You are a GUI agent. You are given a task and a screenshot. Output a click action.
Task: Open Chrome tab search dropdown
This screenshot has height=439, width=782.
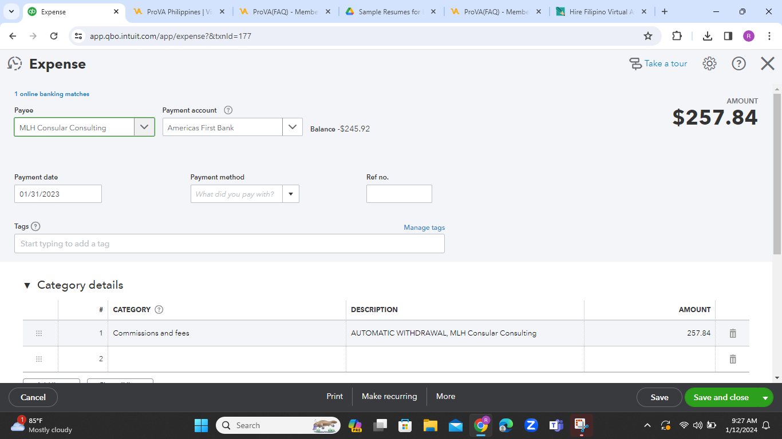[13, 11]
